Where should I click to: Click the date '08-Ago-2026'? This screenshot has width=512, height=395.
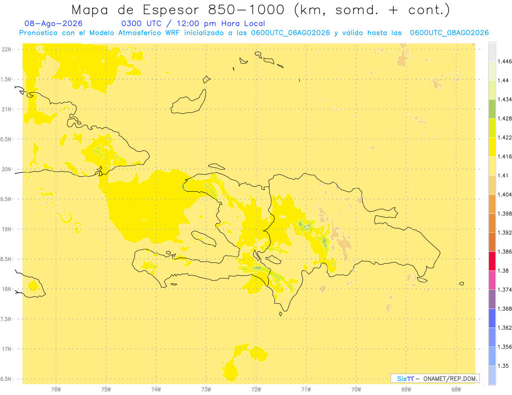53,24
